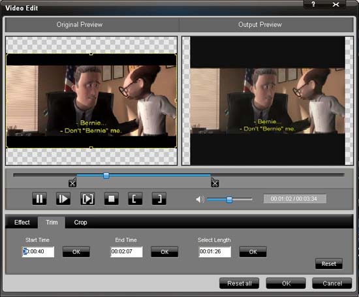Confirm Start Time with its OK button
Image resolution: width=359 pixels, height=297 pixels.
pos(76,252)
